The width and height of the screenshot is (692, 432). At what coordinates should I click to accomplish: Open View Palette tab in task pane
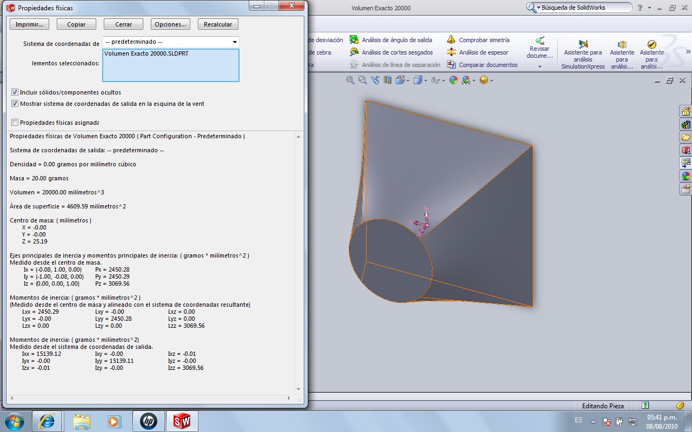click(x=686, y=163)
